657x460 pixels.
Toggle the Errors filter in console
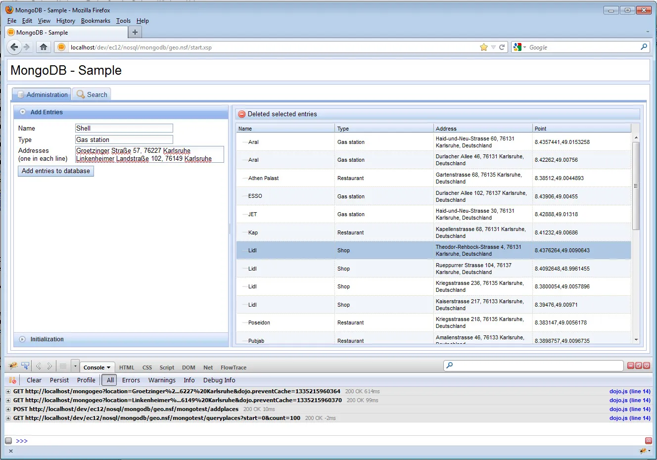[x=131, y=380]
